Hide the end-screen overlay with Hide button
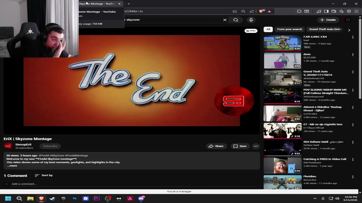Screen dimensions: 362x203 (251, 30)
